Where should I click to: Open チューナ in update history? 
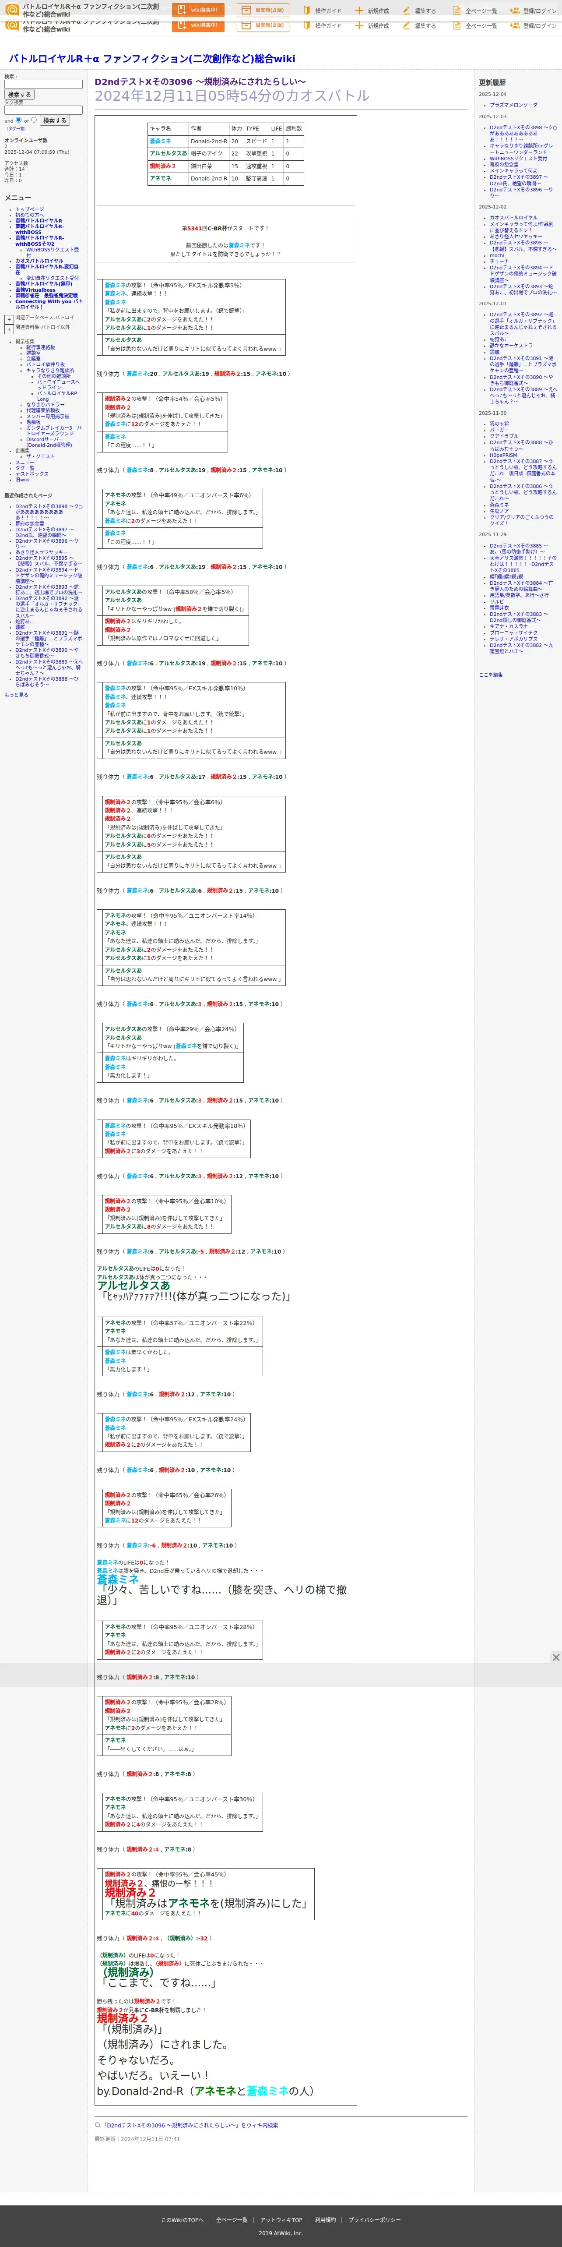click(x=499, y=261)
